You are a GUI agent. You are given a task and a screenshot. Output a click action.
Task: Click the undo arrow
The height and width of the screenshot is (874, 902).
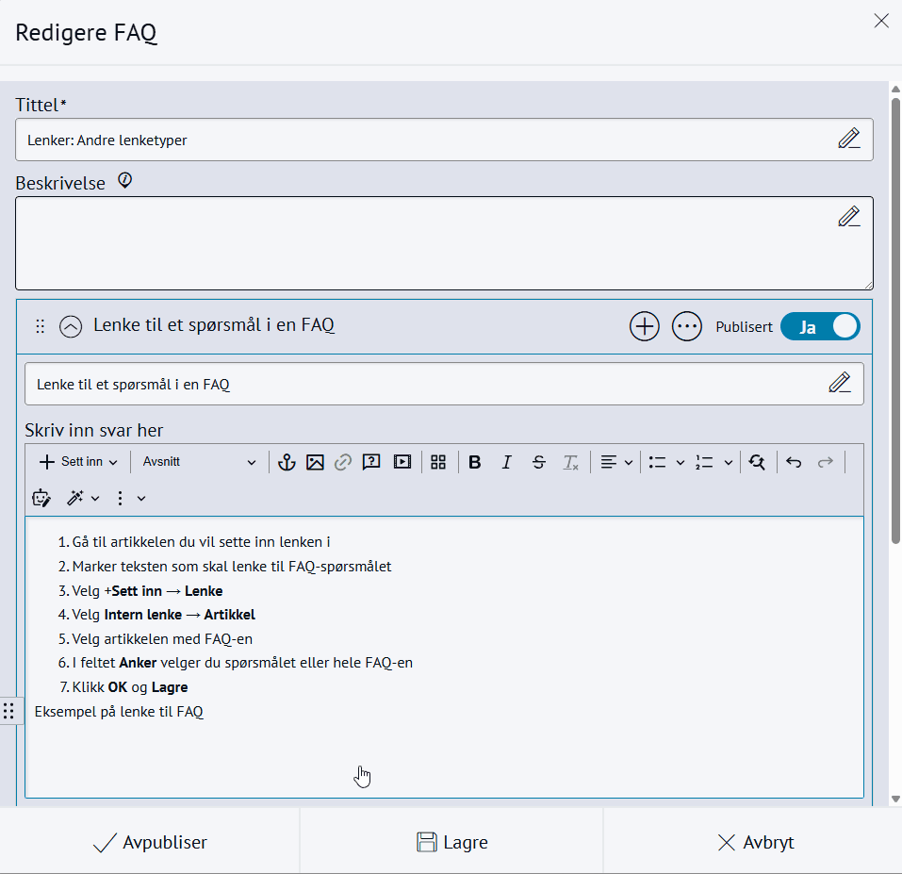(794, 462)
